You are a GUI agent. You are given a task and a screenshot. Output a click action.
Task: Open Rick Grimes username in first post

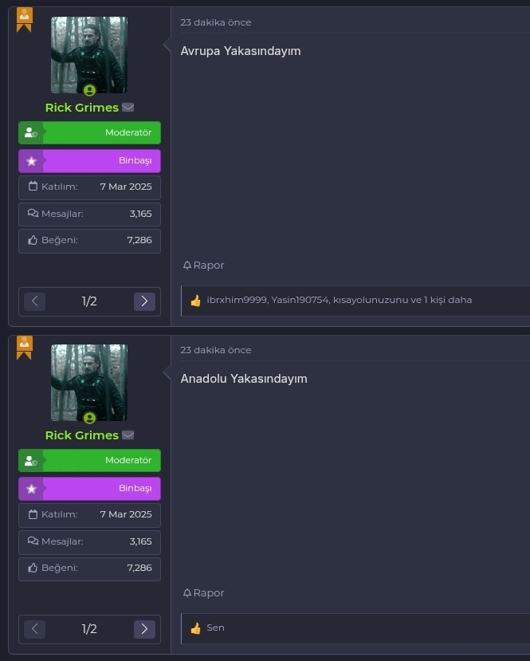(82, 108)
